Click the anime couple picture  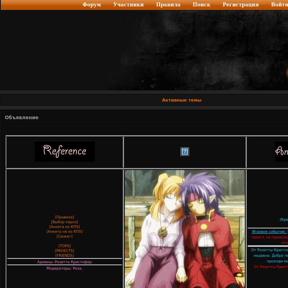(184, 229)
